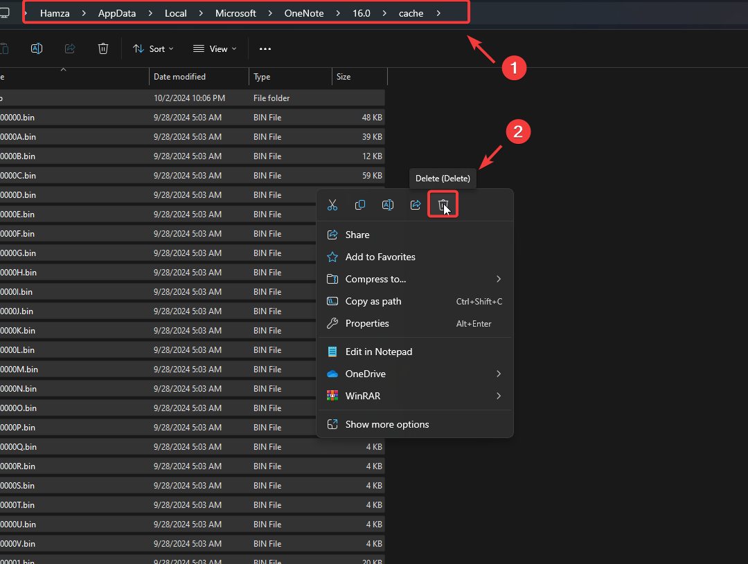748x564 pixels.
Task: Select the file ending 0000G.bin
Action: 159,253
